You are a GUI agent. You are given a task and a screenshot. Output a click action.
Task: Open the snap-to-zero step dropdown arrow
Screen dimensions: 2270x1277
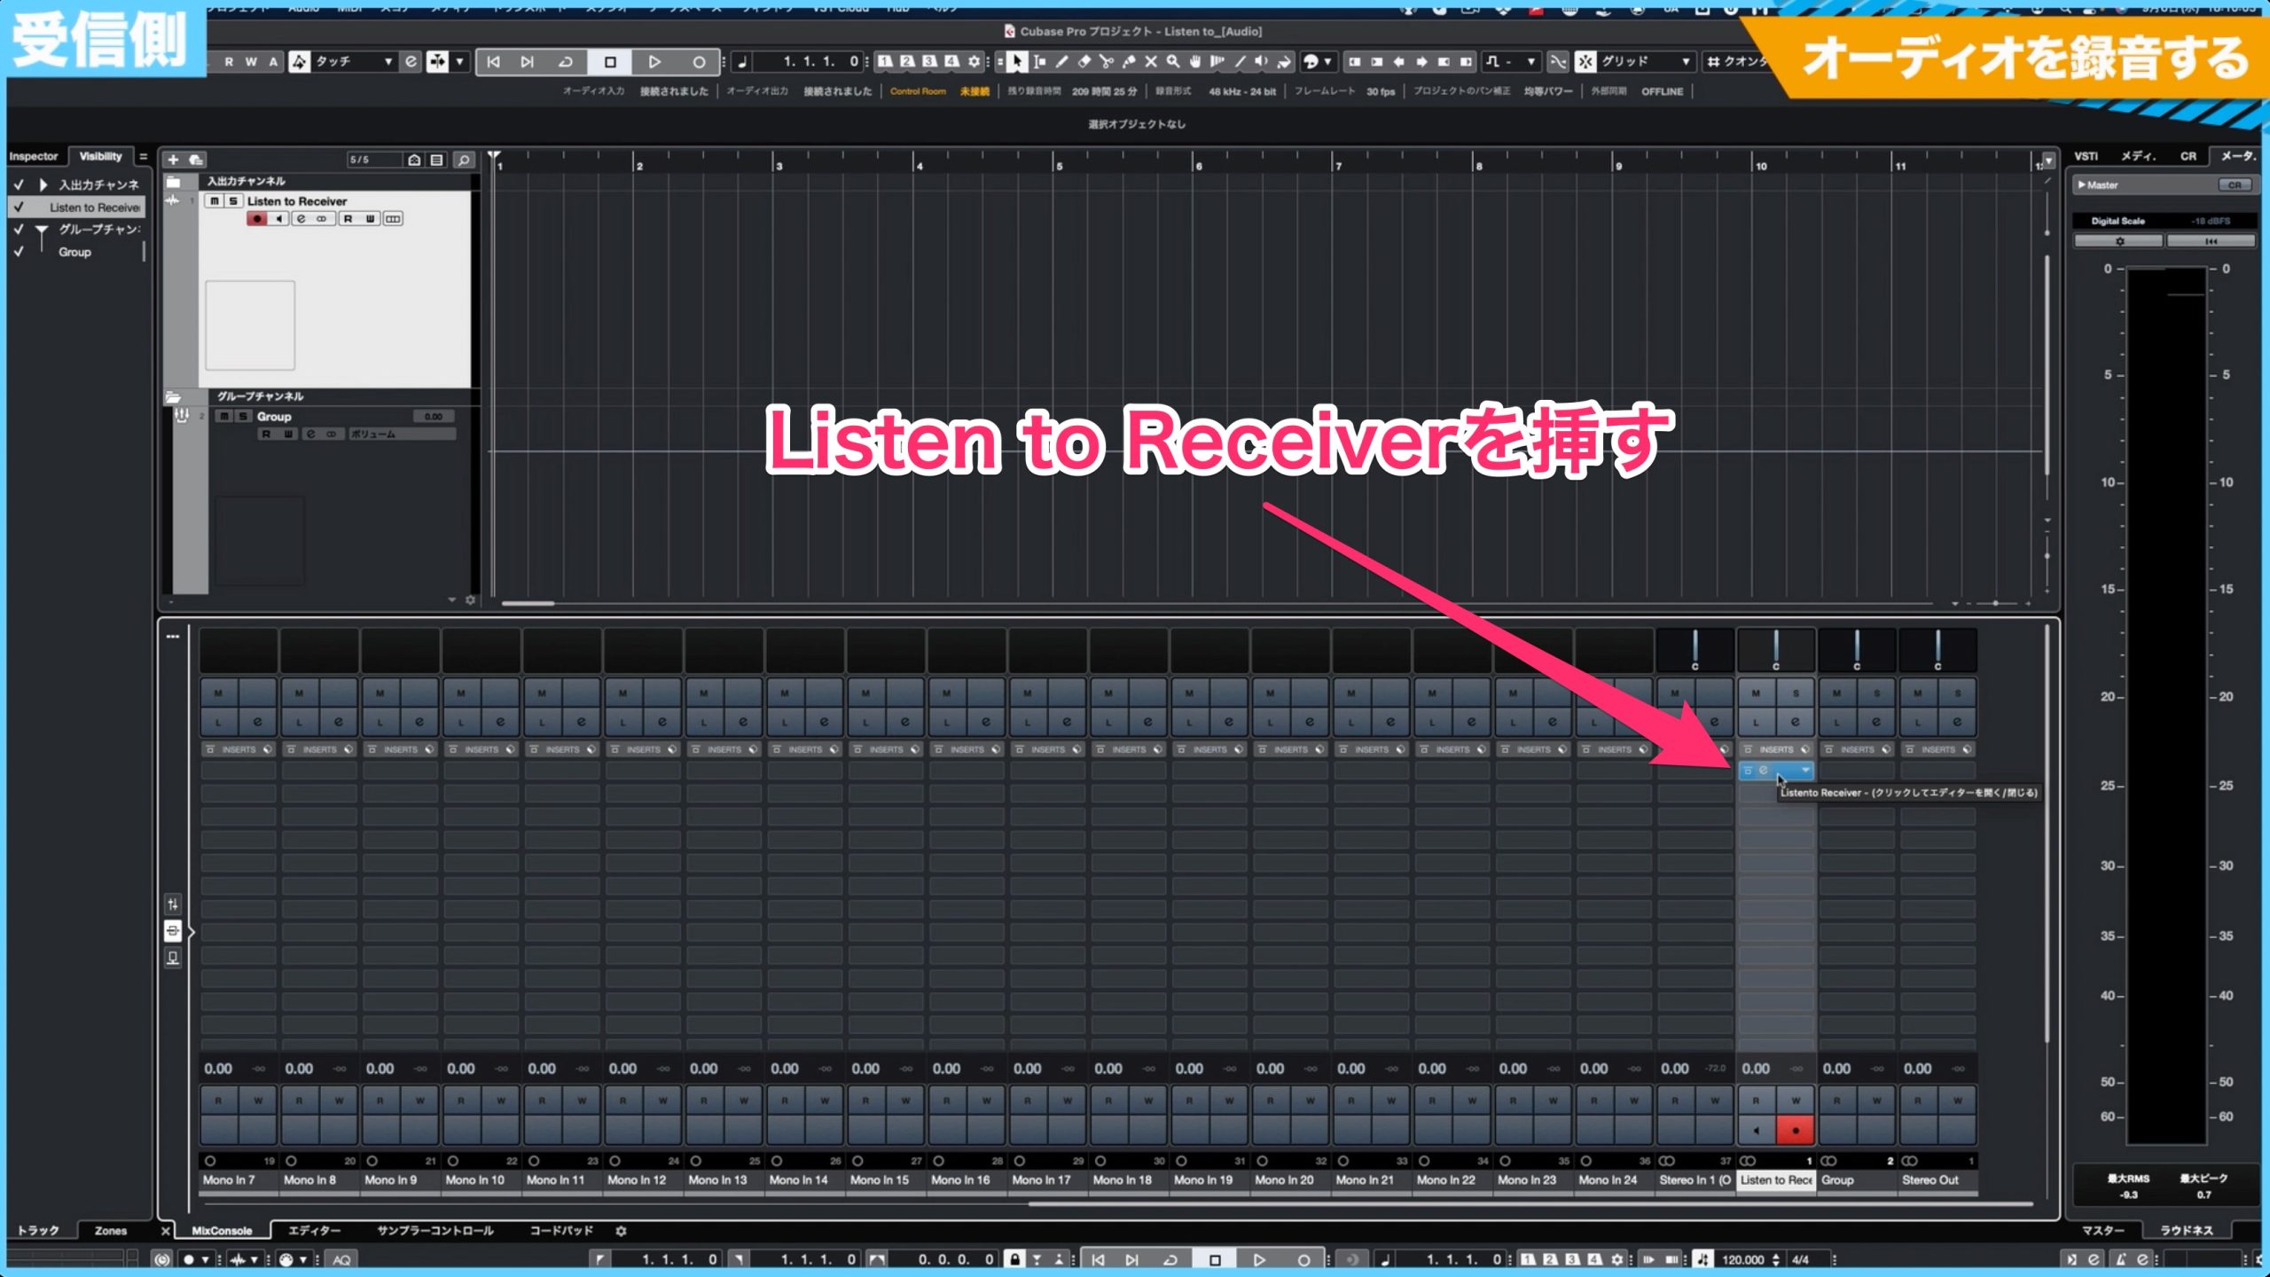(1530, 61)
